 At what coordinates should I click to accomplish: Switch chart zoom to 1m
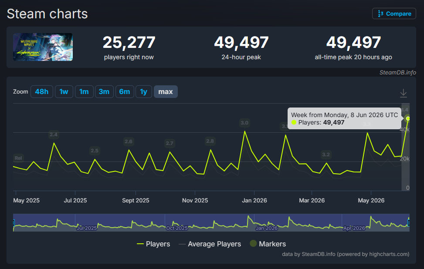coord(84,91)
